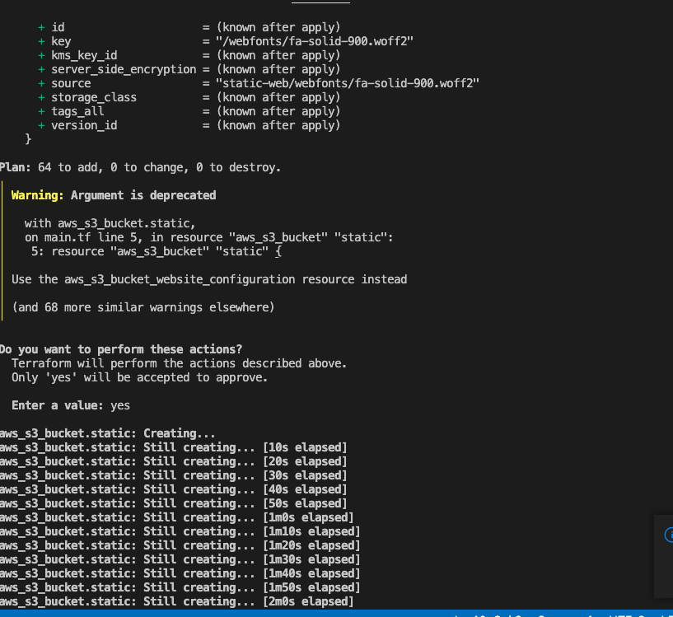673x617 pixels.
Task: Click the blue info icon on right edge
Action: coord(668,535)
